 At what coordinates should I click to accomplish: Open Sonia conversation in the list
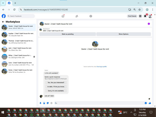click(18, 71)
